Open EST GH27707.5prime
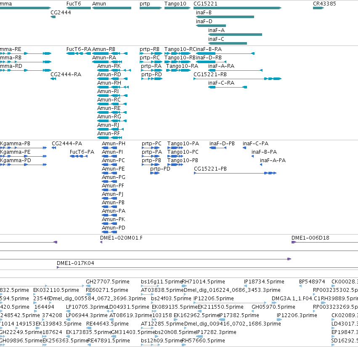Viewport: 358px width, 347px height. point(88,286)
